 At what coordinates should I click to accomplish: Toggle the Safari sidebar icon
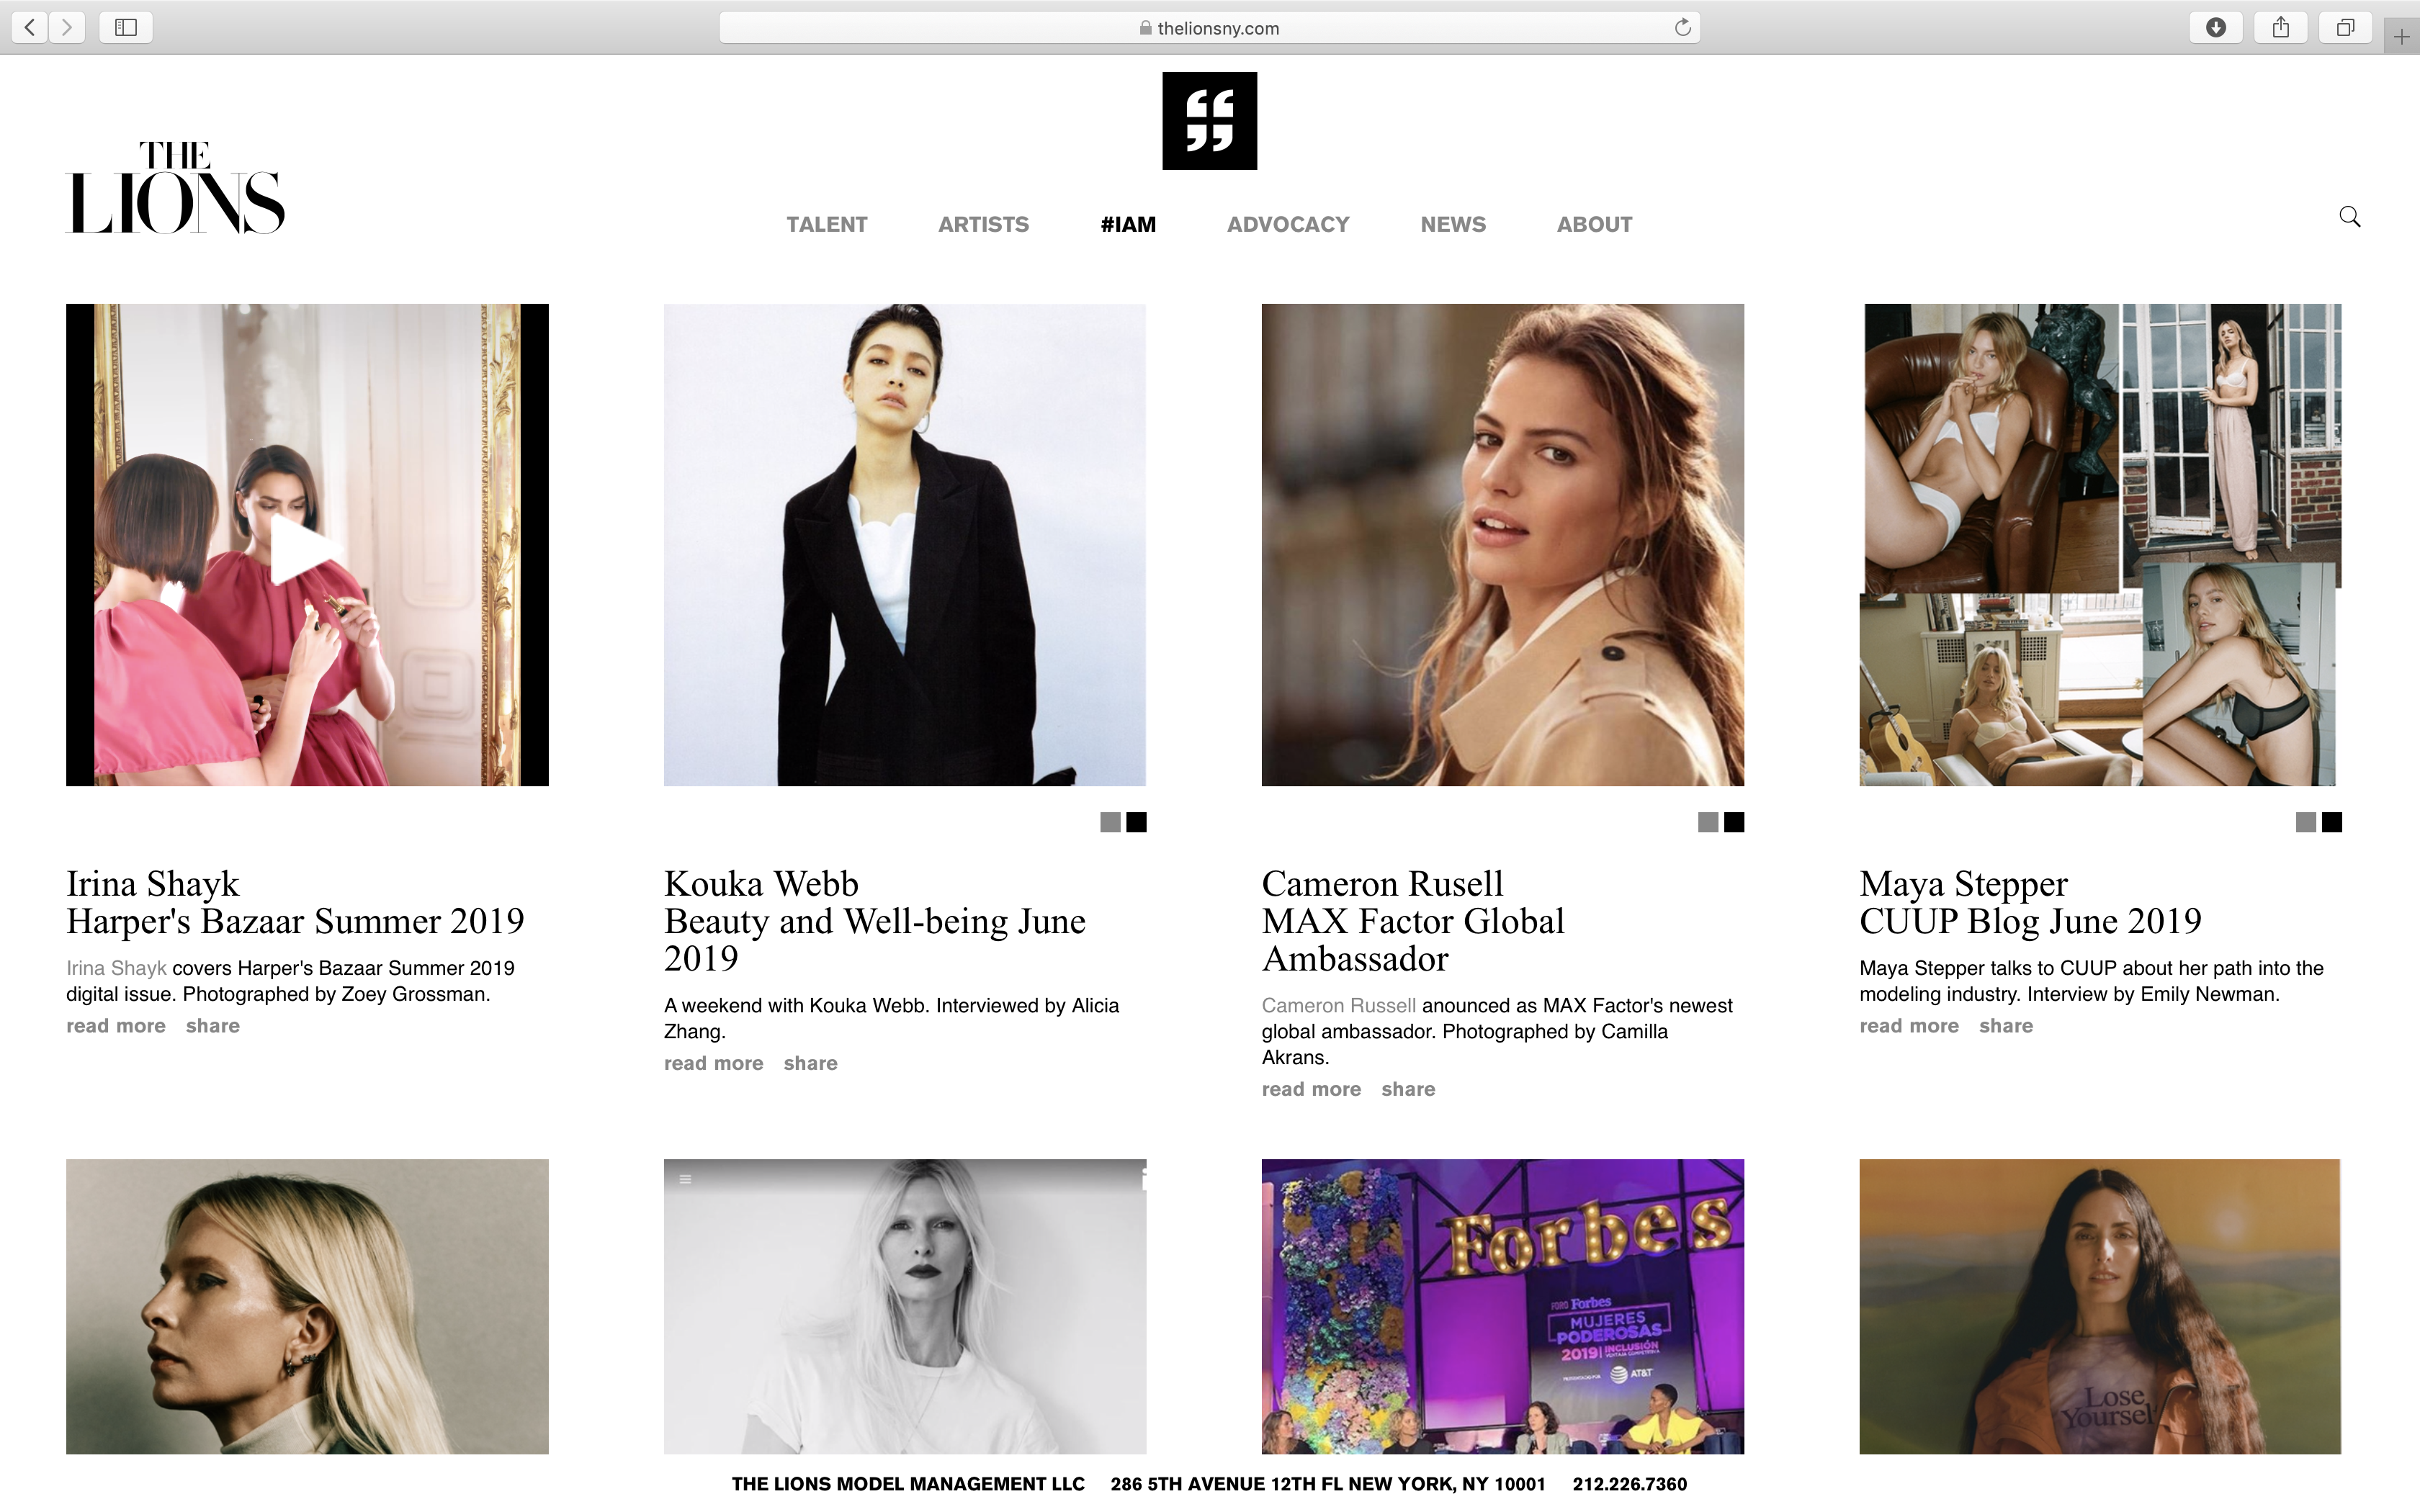(x=126, y=27)
